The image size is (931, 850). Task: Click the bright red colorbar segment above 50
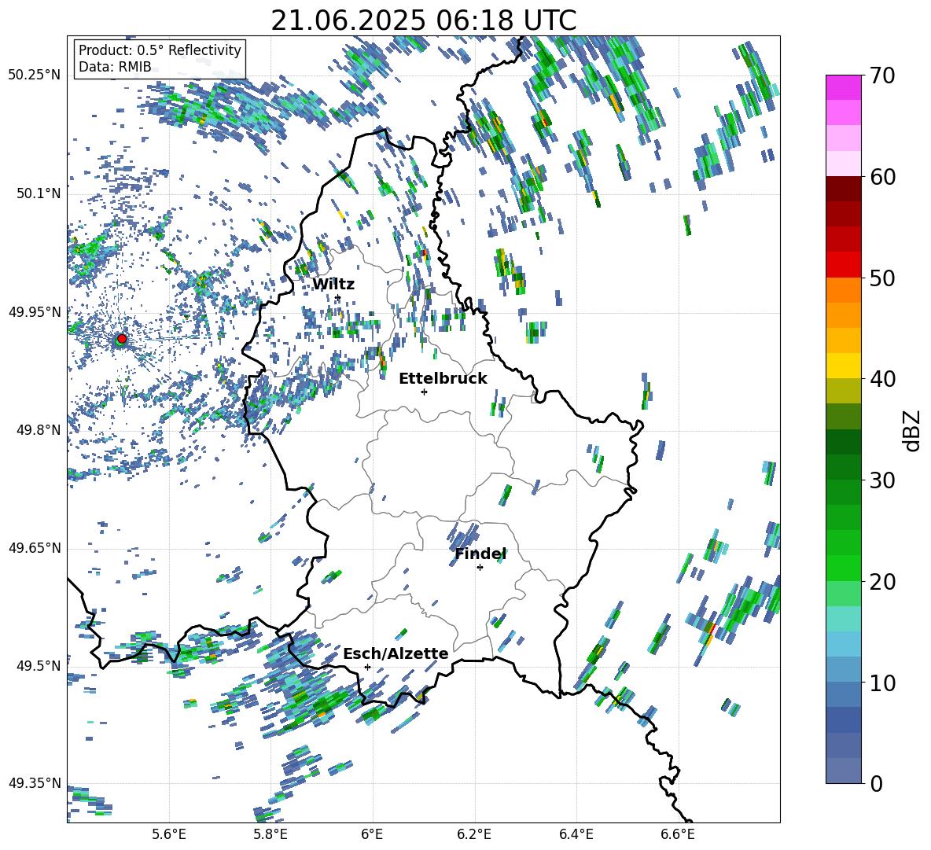click(x=844, y=265)
